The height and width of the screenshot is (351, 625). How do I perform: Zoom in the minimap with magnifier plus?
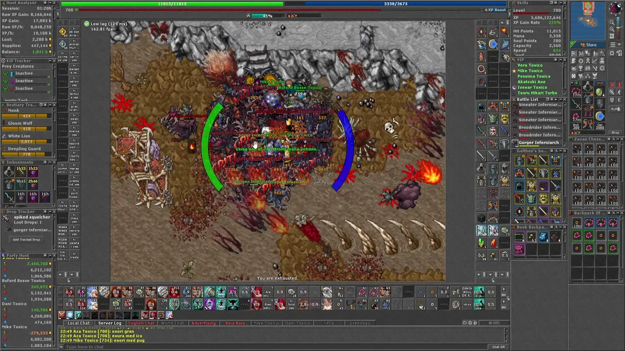[612, 29]
